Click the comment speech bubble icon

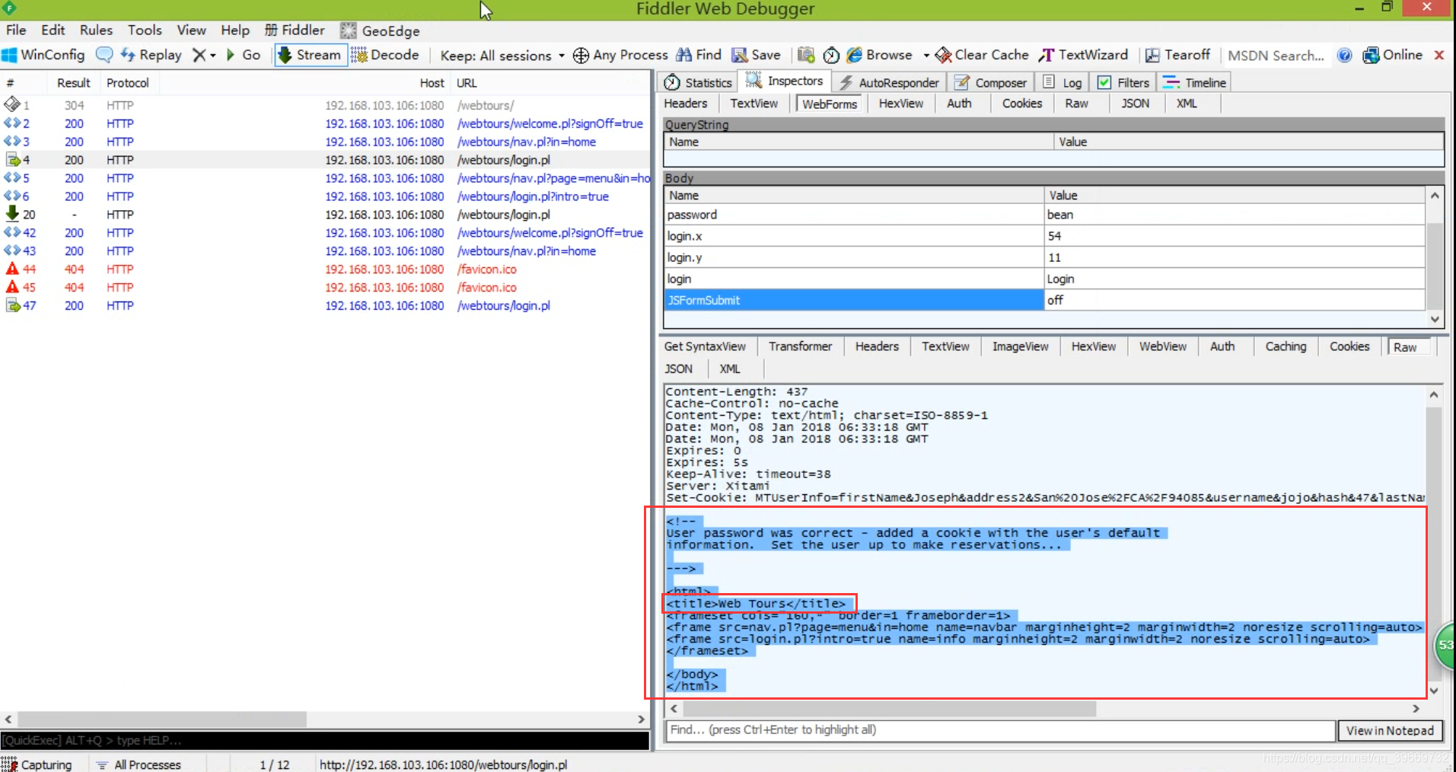104,55
